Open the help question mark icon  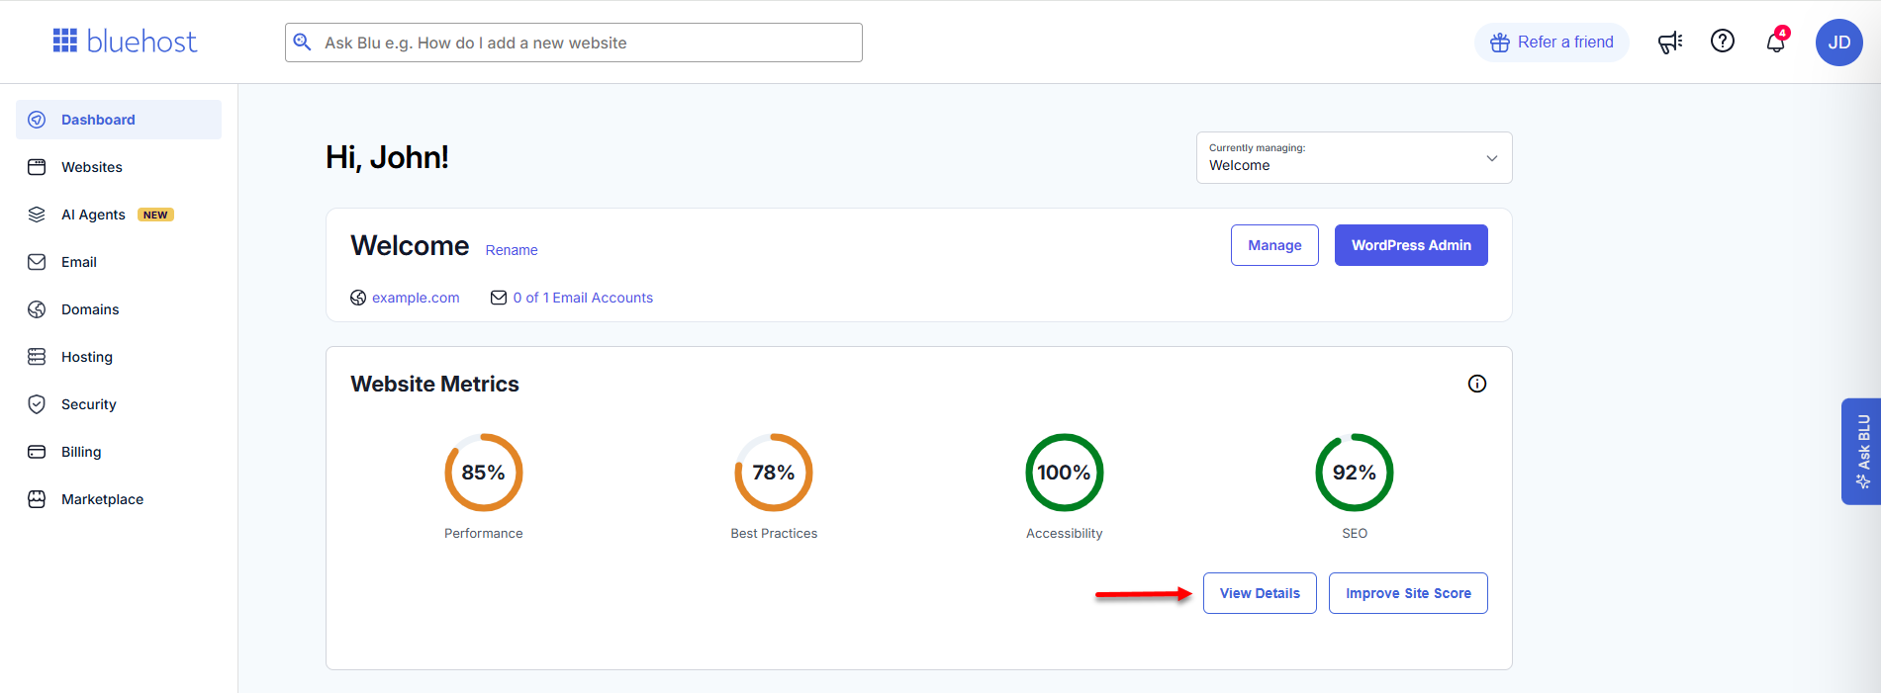click(1723, 42)
